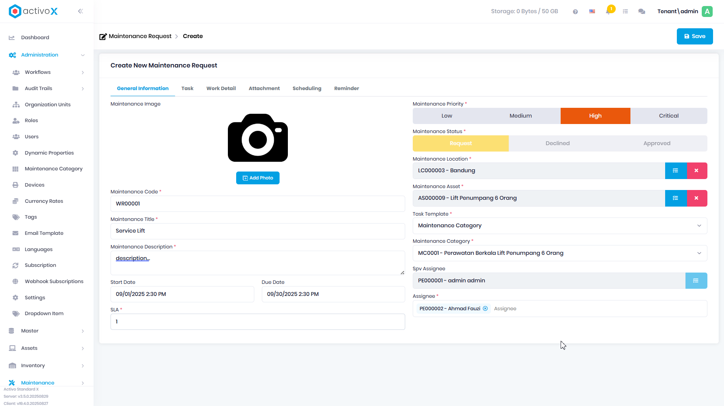The image size is (724, 406).
Task: Collapse the sidebar with double-chevron icon
Action: [80, 11]
